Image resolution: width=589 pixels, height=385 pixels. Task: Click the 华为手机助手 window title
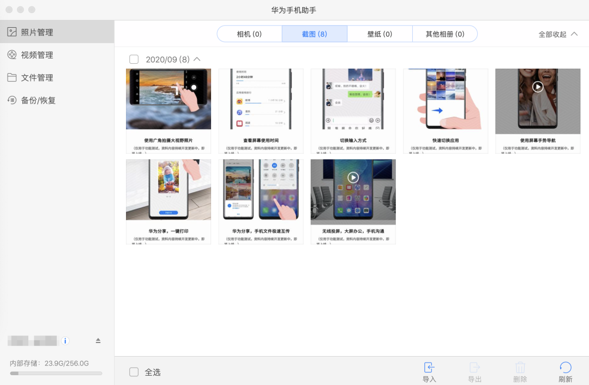pos(294,10)
